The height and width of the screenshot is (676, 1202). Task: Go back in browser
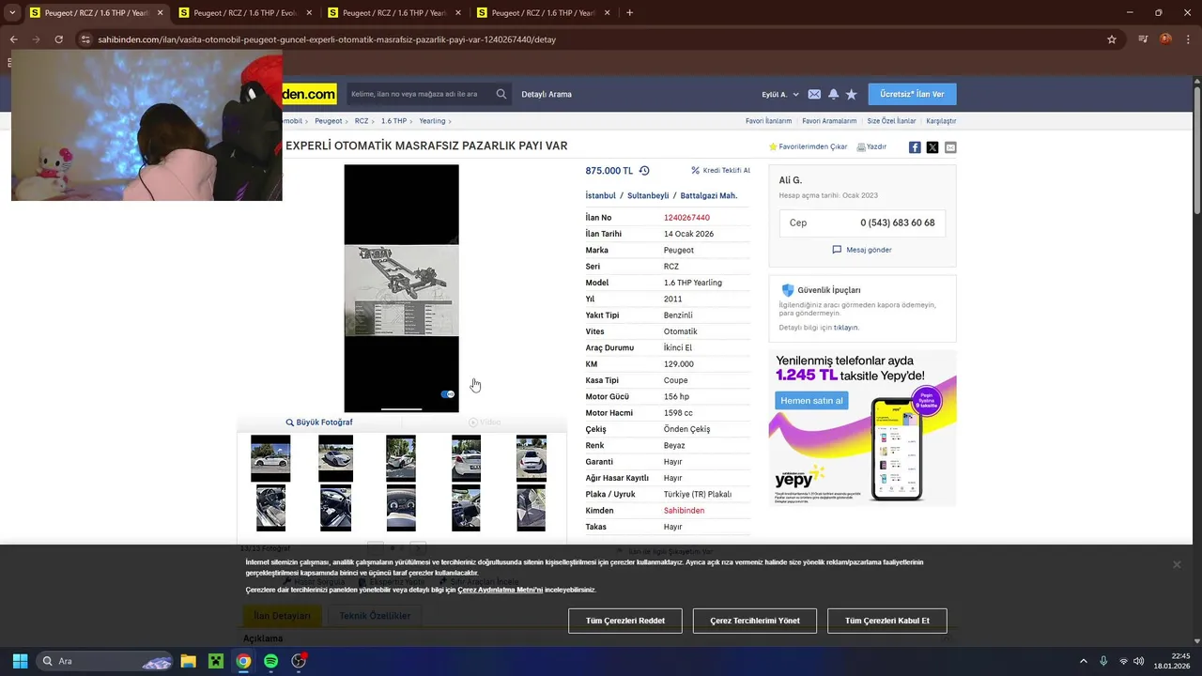click(x=13, y=39)
